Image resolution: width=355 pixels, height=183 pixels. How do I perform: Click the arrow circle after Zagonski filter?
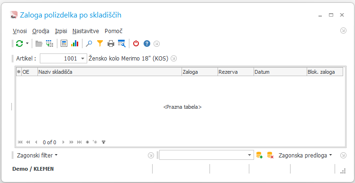151,156
